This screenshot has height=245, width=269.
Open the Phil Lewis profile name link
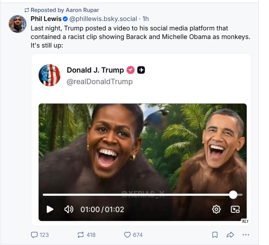pyautogui.click(x=46, y=19)
